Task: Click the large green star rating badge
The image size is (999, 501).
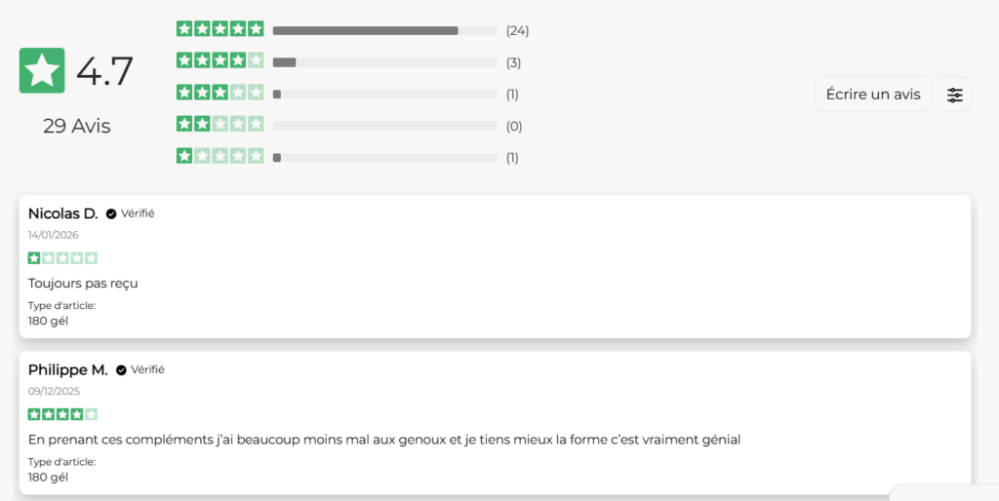Action: pyautogui.click(x=42, y=70)
